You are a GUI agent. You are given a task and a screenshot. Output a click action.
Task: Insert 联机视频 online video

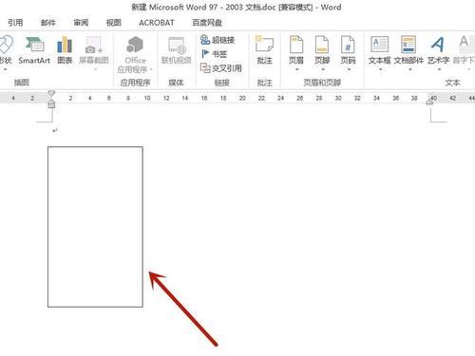click(177, 50)
